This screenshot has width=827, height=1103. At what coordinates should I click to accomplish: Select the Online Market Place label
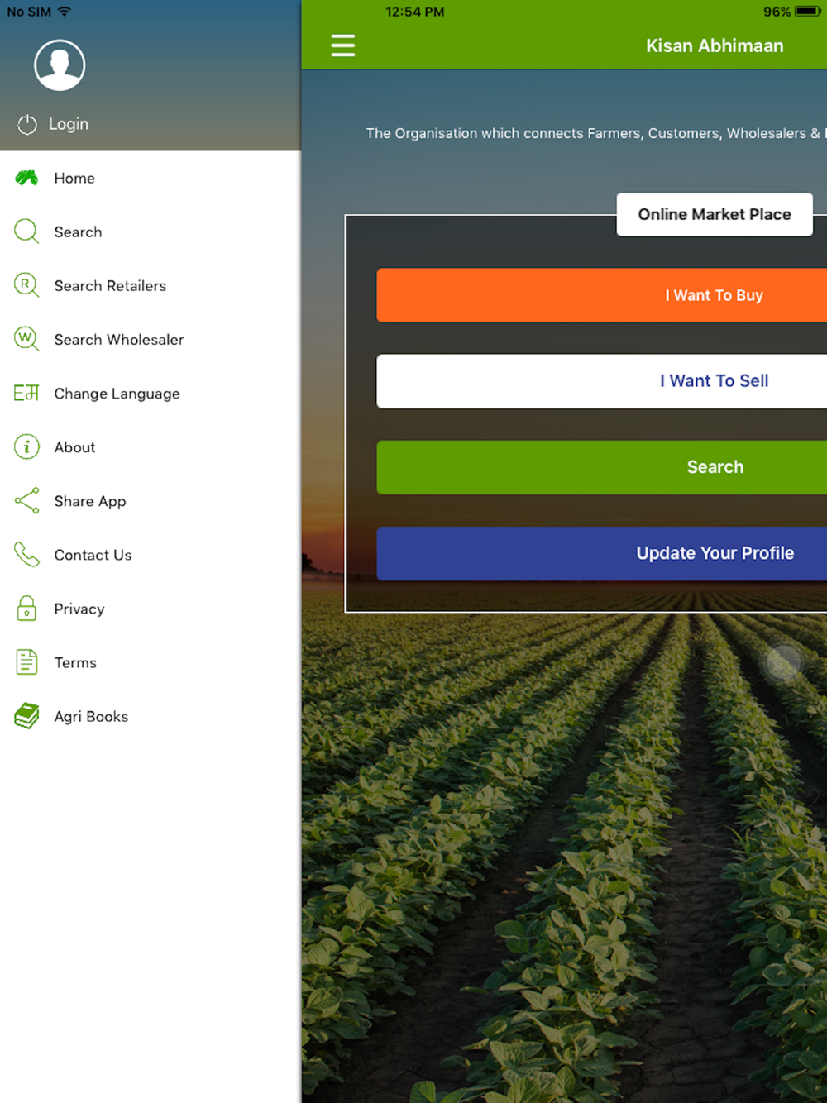pyautogui.click(x=715, y=214)
